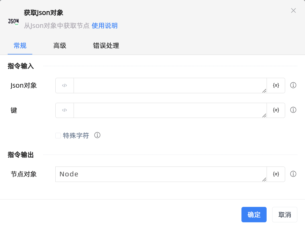This screenshot has width=305, height=230.
Task: Click the code editor icon for 键 field
Action: point(64,110)
